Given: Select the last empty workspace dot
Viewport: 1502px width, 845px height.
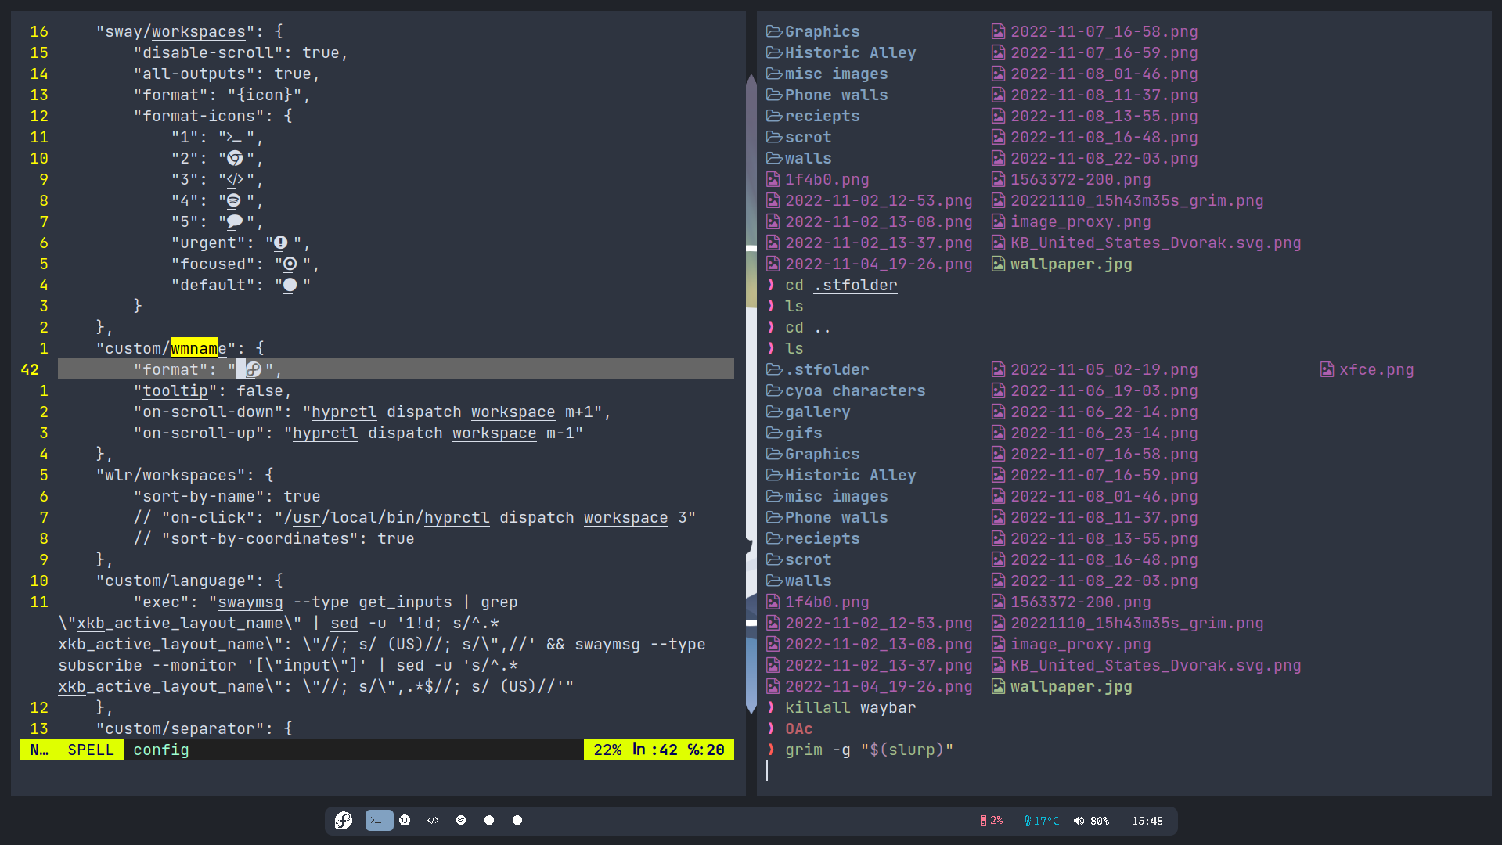Looking at the screenshot, I should point(517,820).
